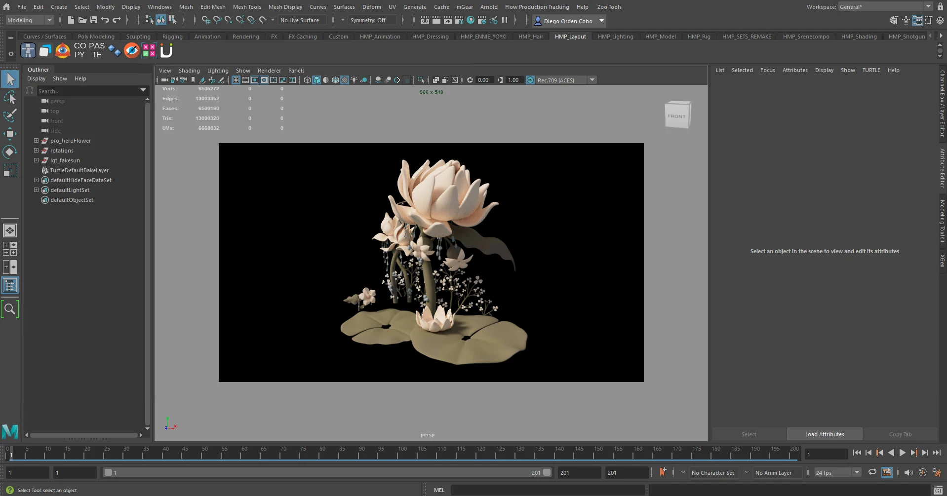Click the Undo arrow icon
Image resolution: width=947 pixels, height=496 pixels.
pyautogui.click(x=105, y=20)
